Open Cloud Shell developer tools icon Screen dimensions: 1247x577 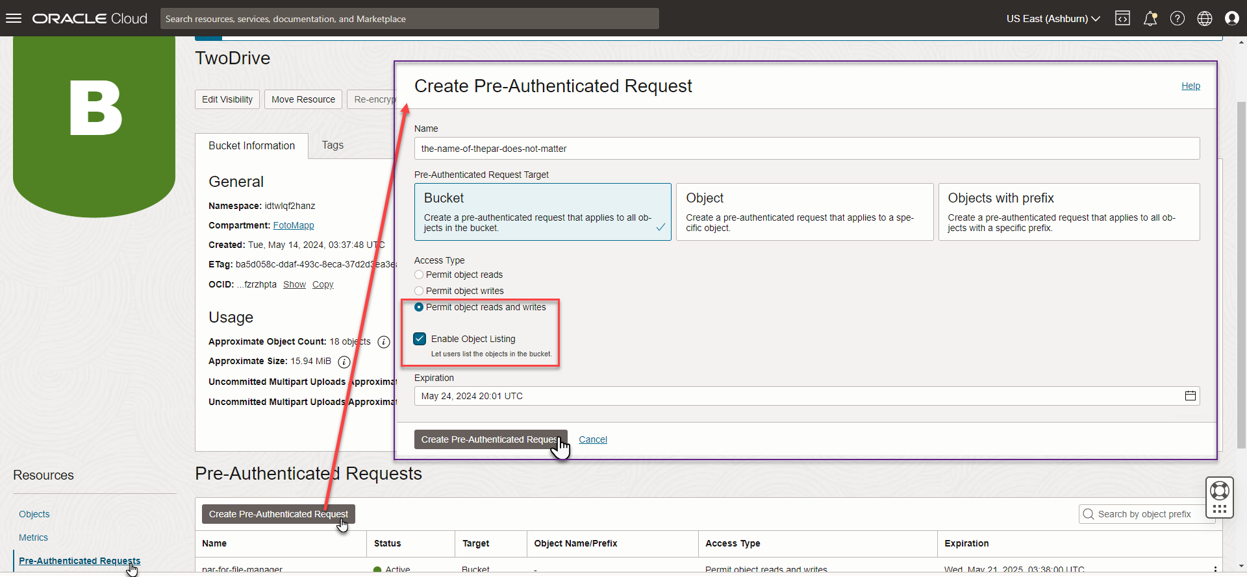click(x=1122, y=18)
